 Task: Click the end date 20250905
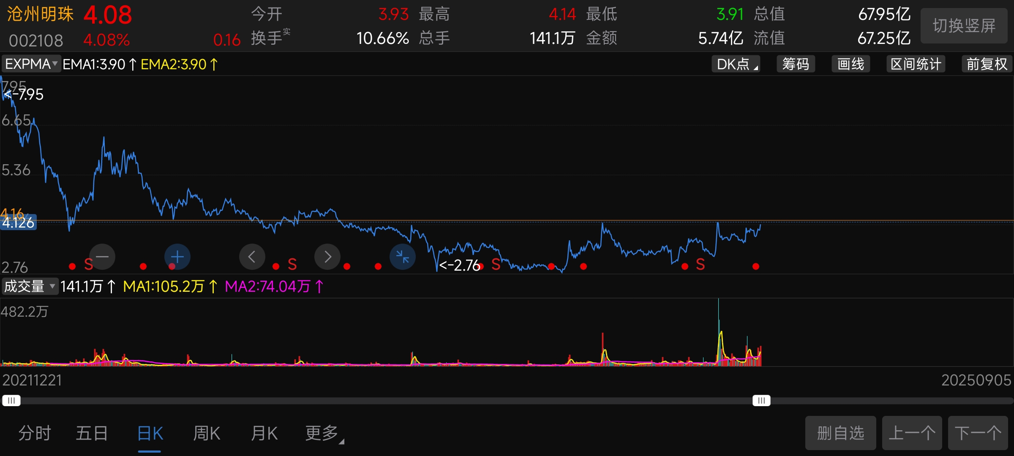coord(976,380)
